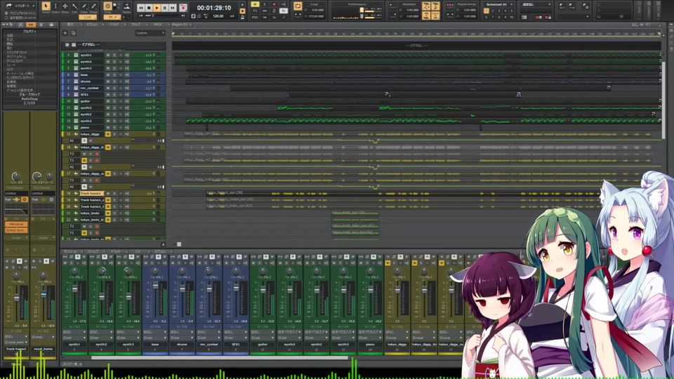The image size is (674, 379).
Task: Open the MIDI menu in track view
Action: (157, 25)
